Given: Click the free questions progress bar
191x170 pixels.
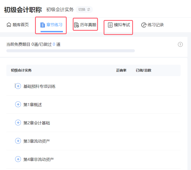Looking at the screenshot, I should pyautogui.click(x=71, y=51).
